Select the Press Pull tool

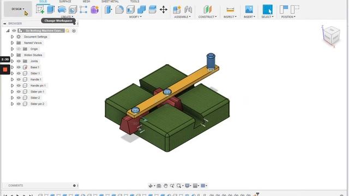pyautogui.click(x=109, y=10)
